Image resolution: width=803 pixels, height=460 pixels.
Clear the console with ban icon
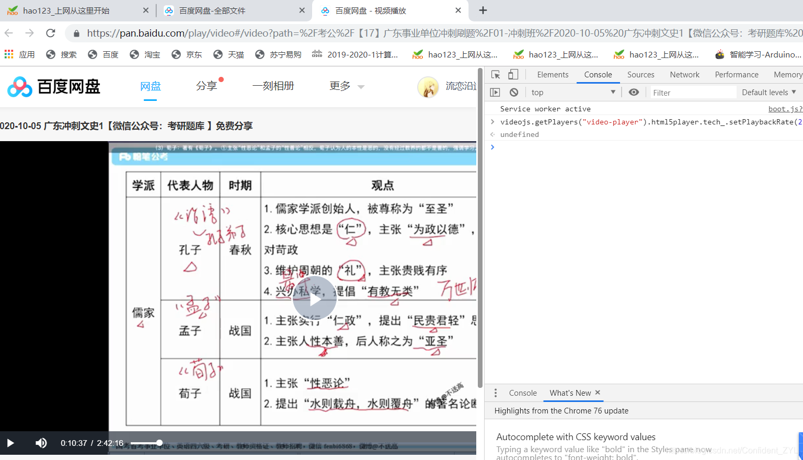[514, 93]
